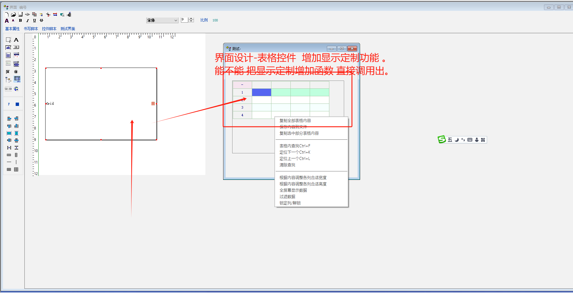573x293 pixels.
Task: Select the tree view control tool
Action: (x=8, y=80)
